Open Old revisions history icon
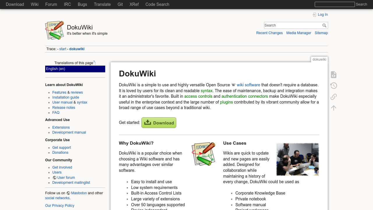 [334, 86]
